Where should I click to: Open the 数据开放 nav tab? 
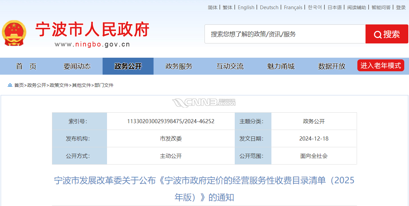pos(332,66)
